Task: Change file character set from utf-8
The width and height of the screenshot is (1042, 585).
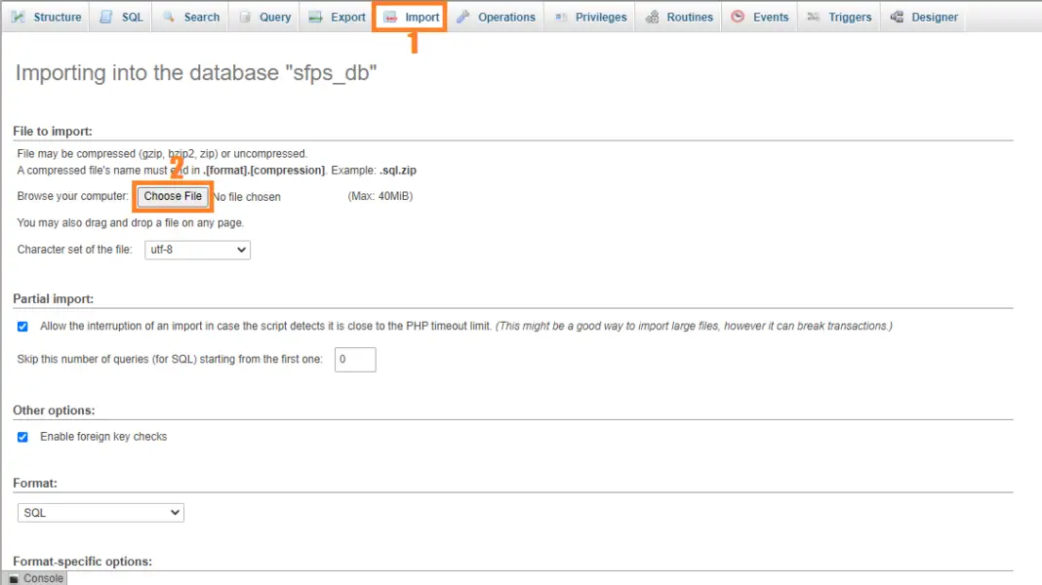Action: point(197,250)
